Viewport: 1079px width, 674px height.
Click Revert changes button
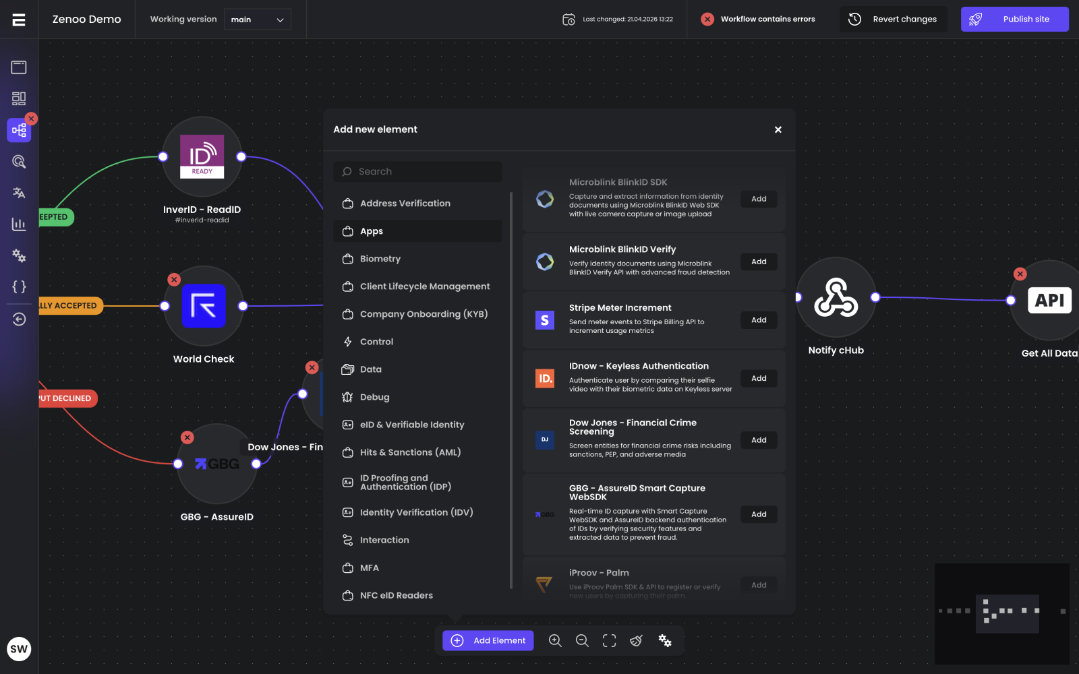[894, 20]
